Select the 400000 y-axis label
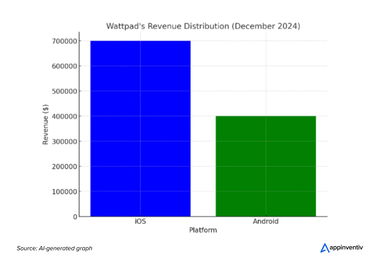This screenshot has height=262, width=374. 64,116
